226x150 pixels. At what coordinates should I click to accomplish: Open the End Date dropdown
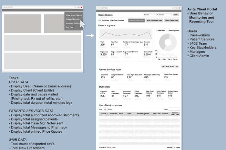click(165, 15)
